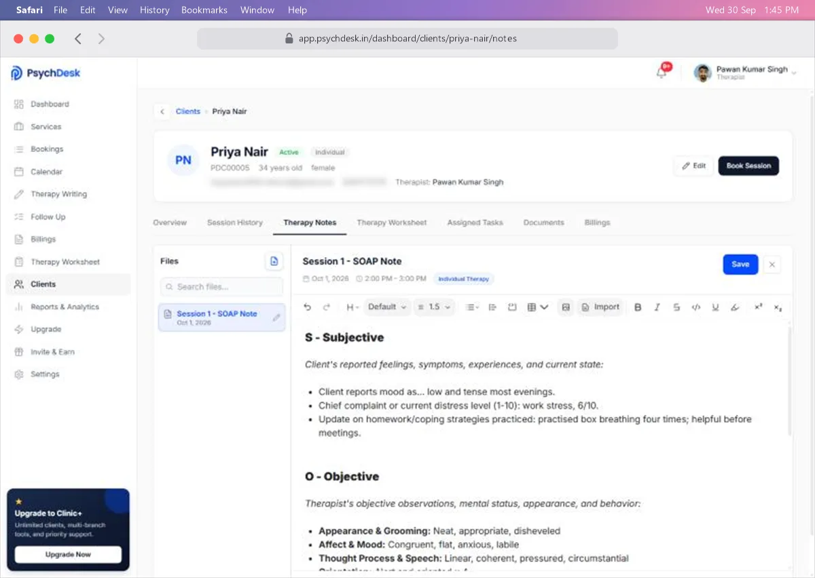
Task: Go back with Safari back arrow
Action: point(77,39)
